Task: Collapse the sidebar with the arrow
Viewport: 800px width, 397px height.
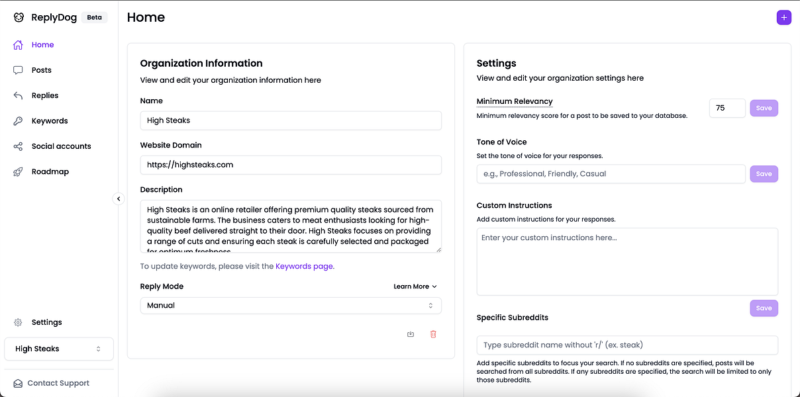Action: tap(119, 198)
